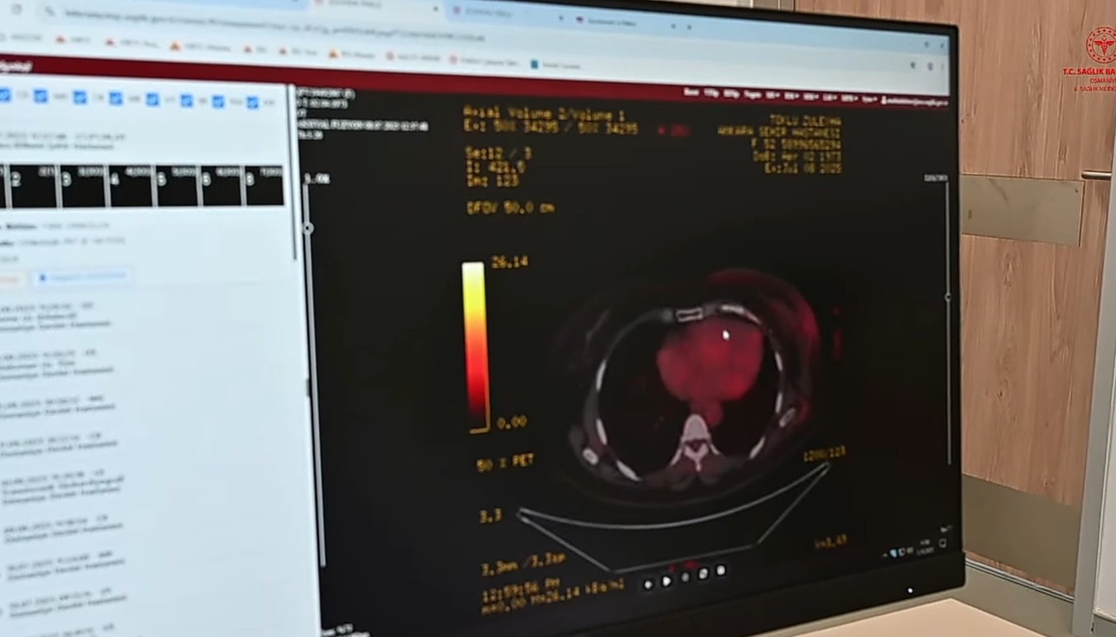Image resolution: width=1116 pixels, height=637 pixels.
Task: Open the Windows notification center icon
Action: tap(942, 543)
